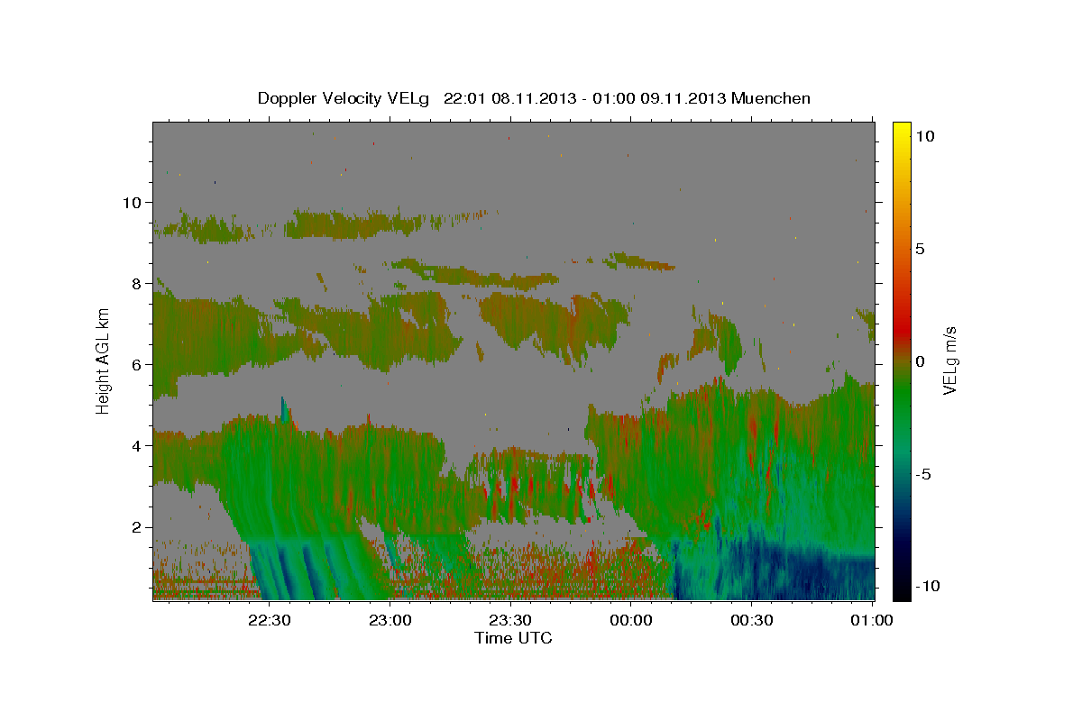Click the colorbar value '-5'
The width and height of the screenshot is (1082, 721).
pyautogui.click(x=923, y=474)
